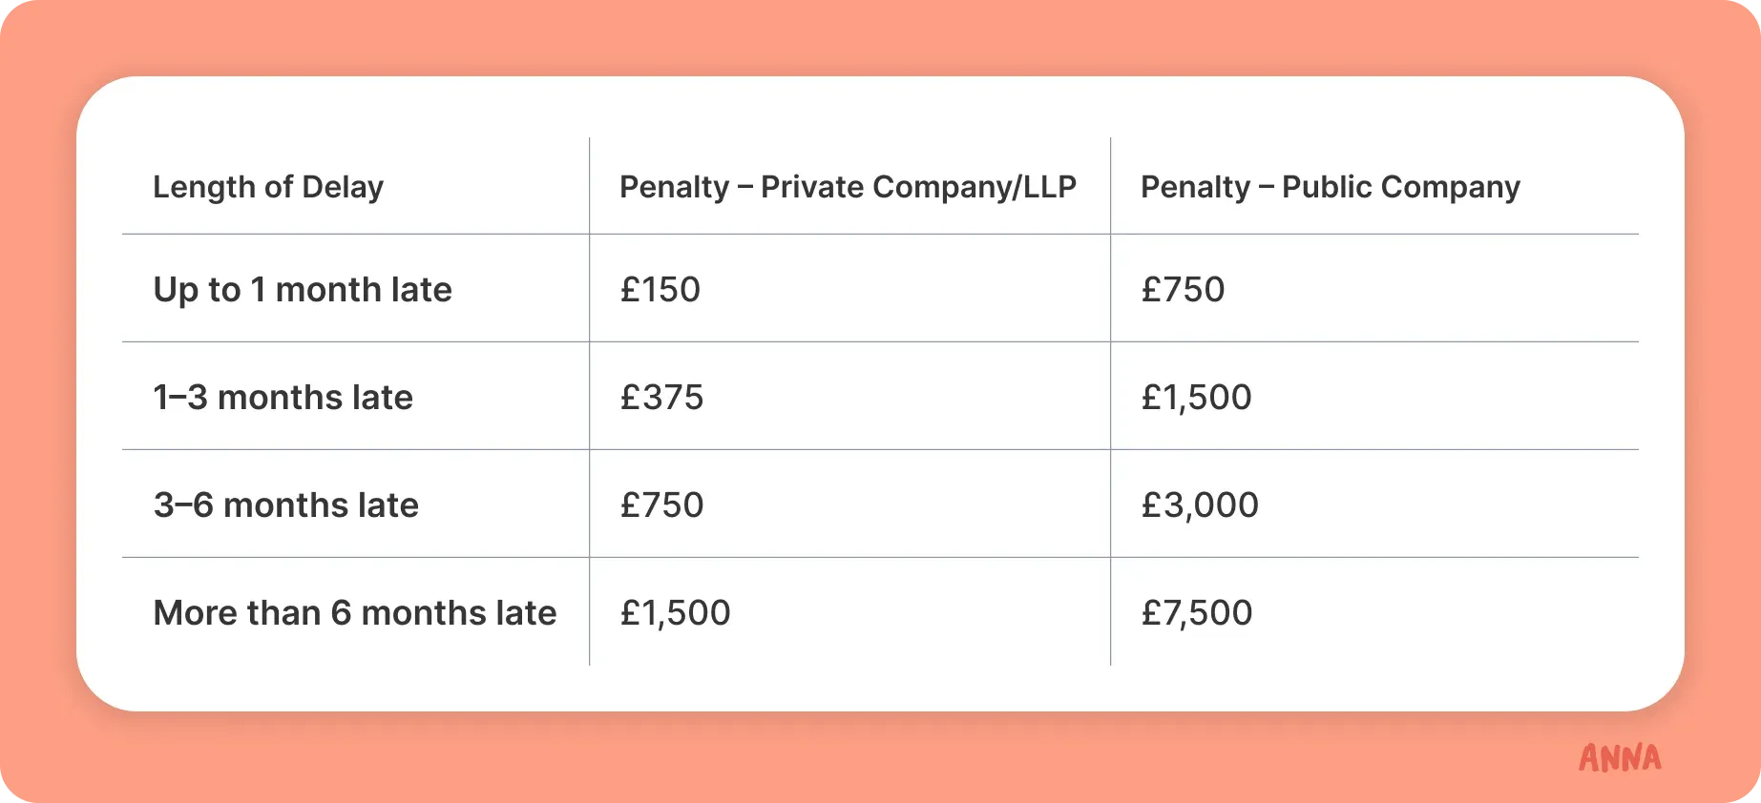The width and height of the screenshot is (1761, 803).
Task: Click the 'Up to 1 month late' row label
Action: [303, 290]
